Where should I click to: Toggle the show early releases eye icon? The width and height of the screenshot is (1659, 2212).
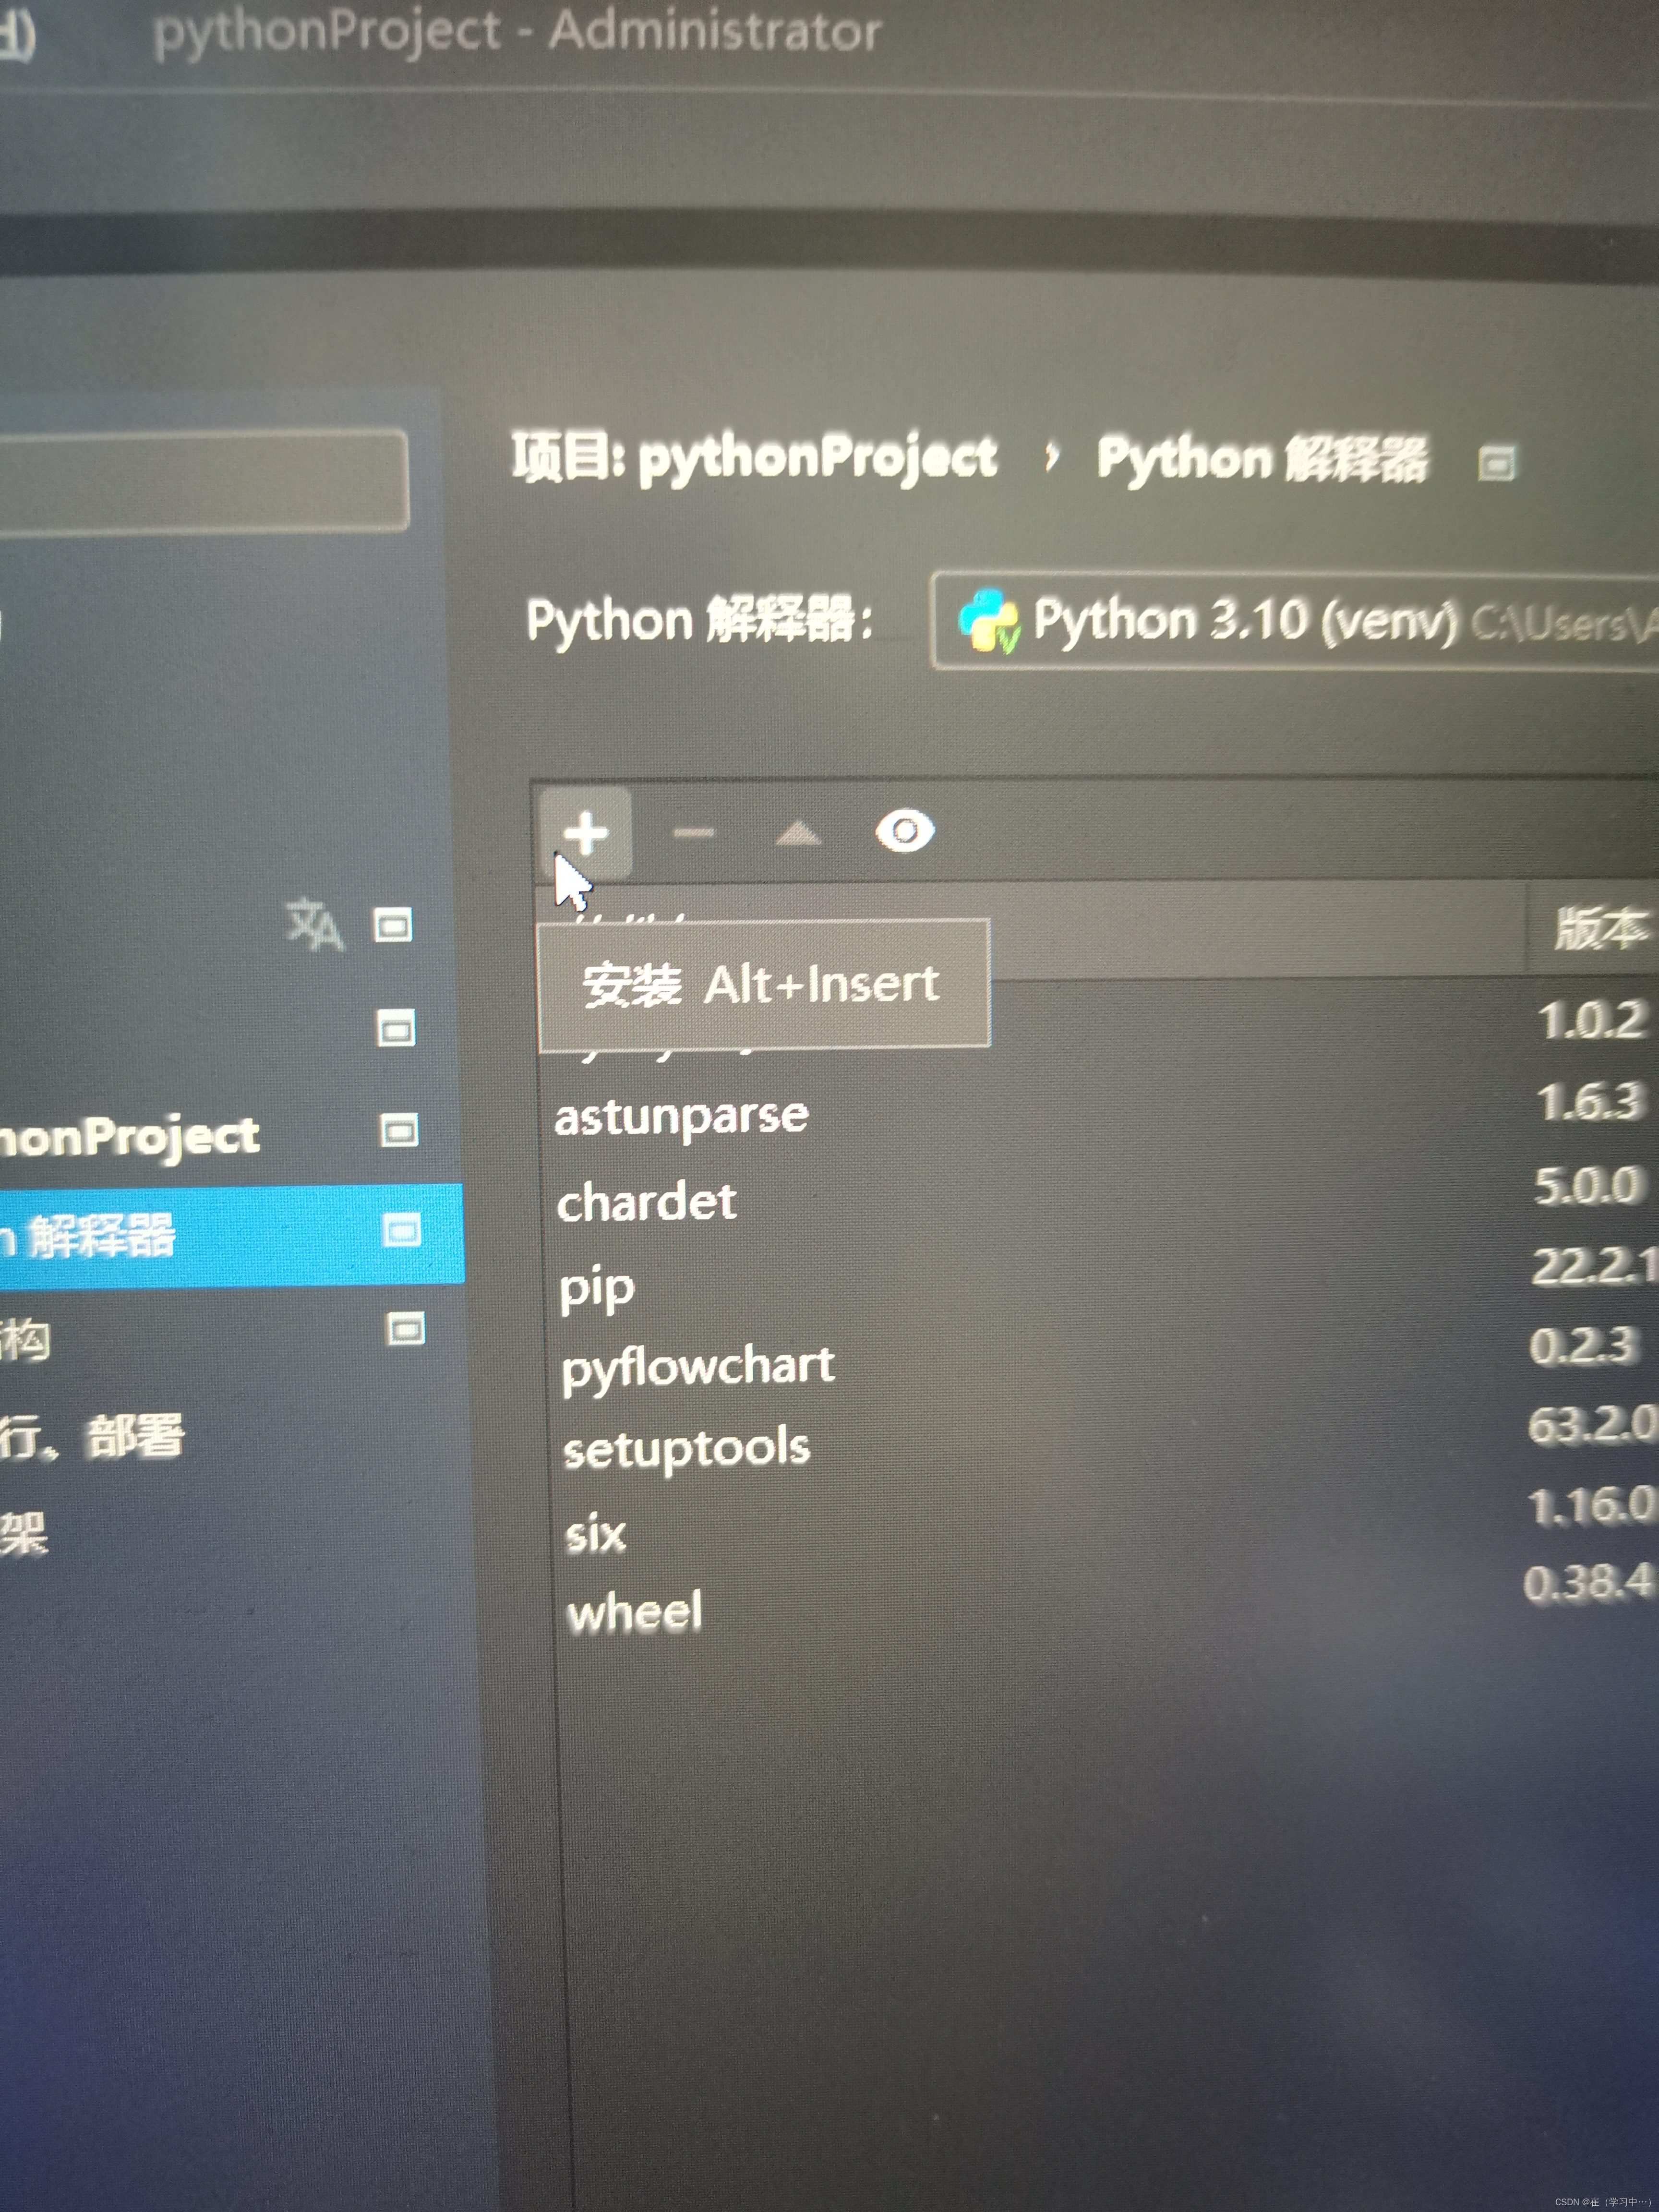(x=905, y=831)
